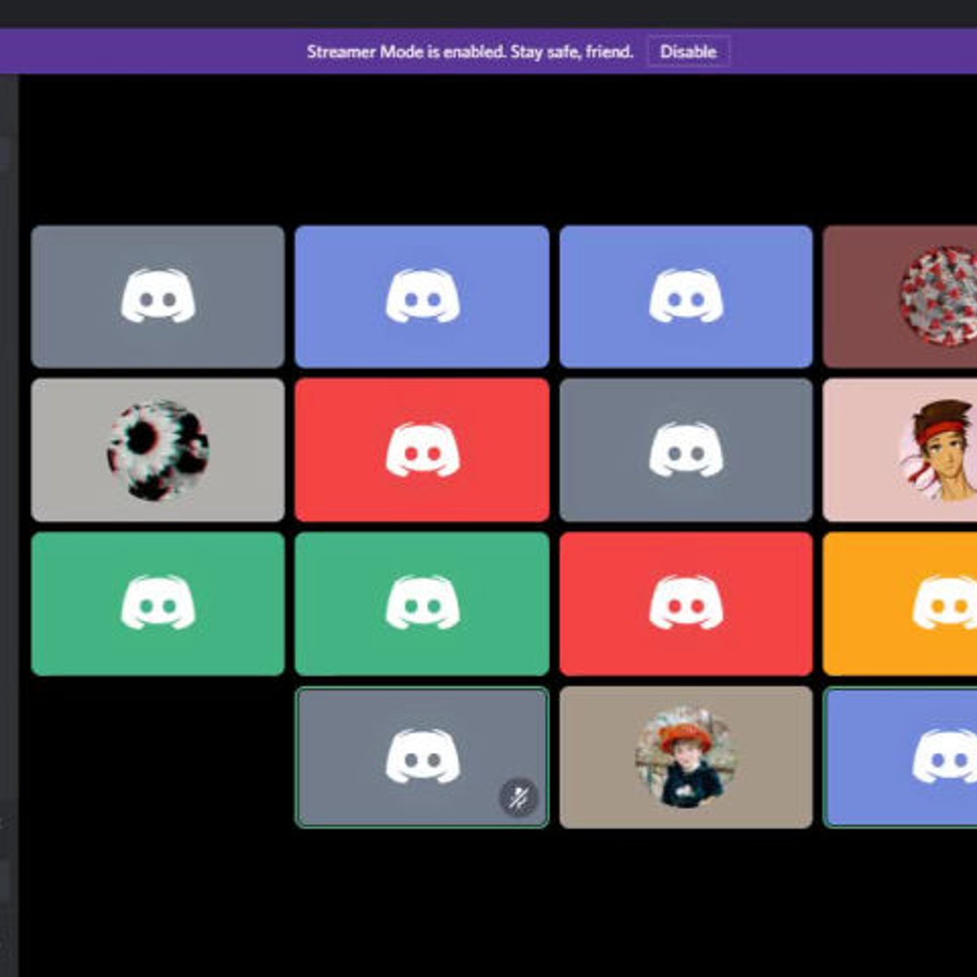Image resolution: width=977 pixels, height=977 pixels.
Task: Select the child in orange hat avatar
Action: (x=686, y=758)
